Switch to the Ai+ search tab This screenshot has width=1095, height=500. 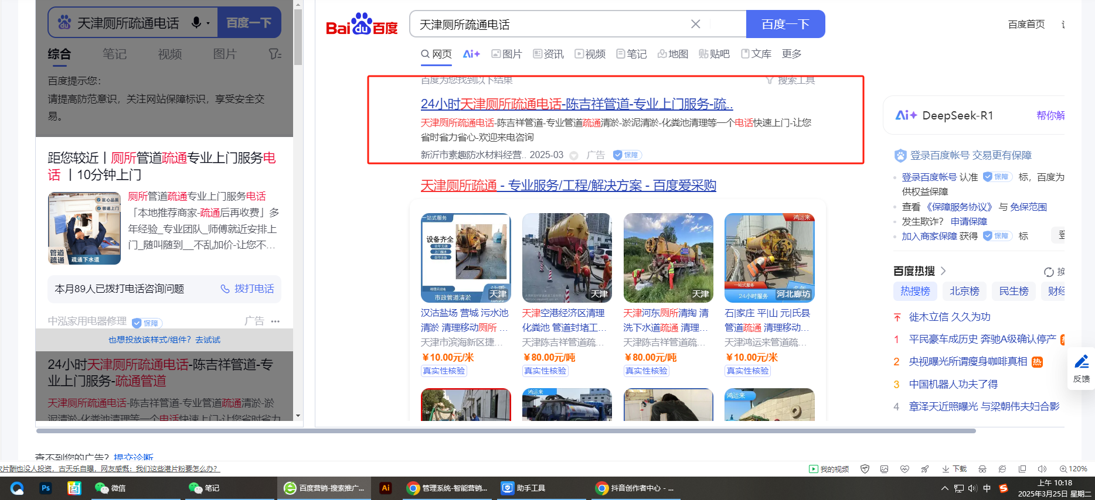471,54
